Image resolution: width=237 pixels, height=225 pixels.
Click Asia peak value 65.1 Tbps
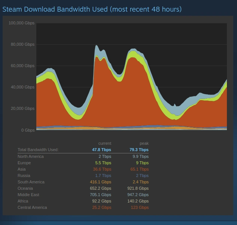140,169
